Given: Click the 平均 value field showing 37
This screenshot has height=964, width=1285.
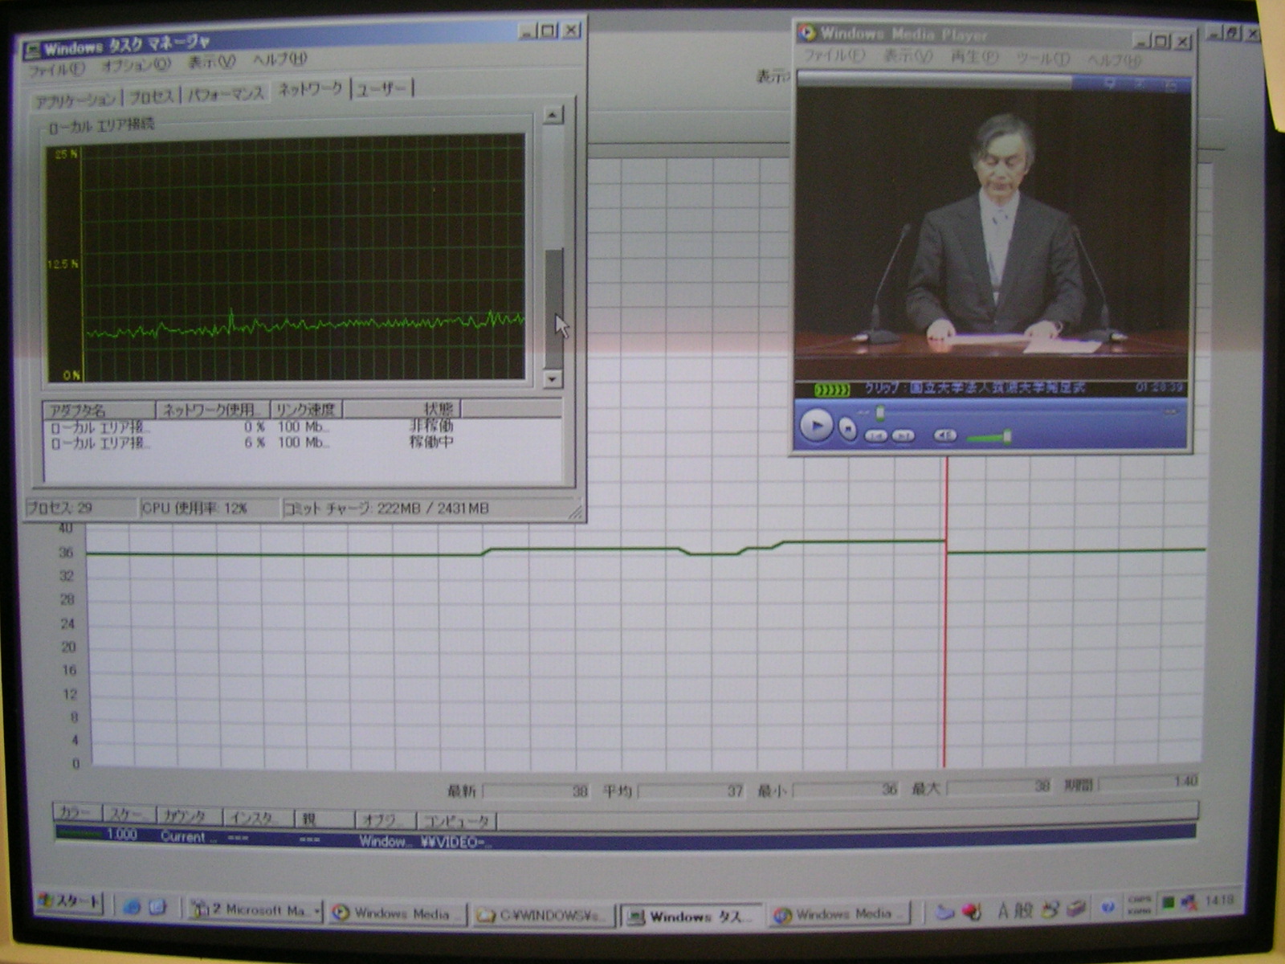Looking at the screenshot, I should pyautogui.click(x=691, y=790).
